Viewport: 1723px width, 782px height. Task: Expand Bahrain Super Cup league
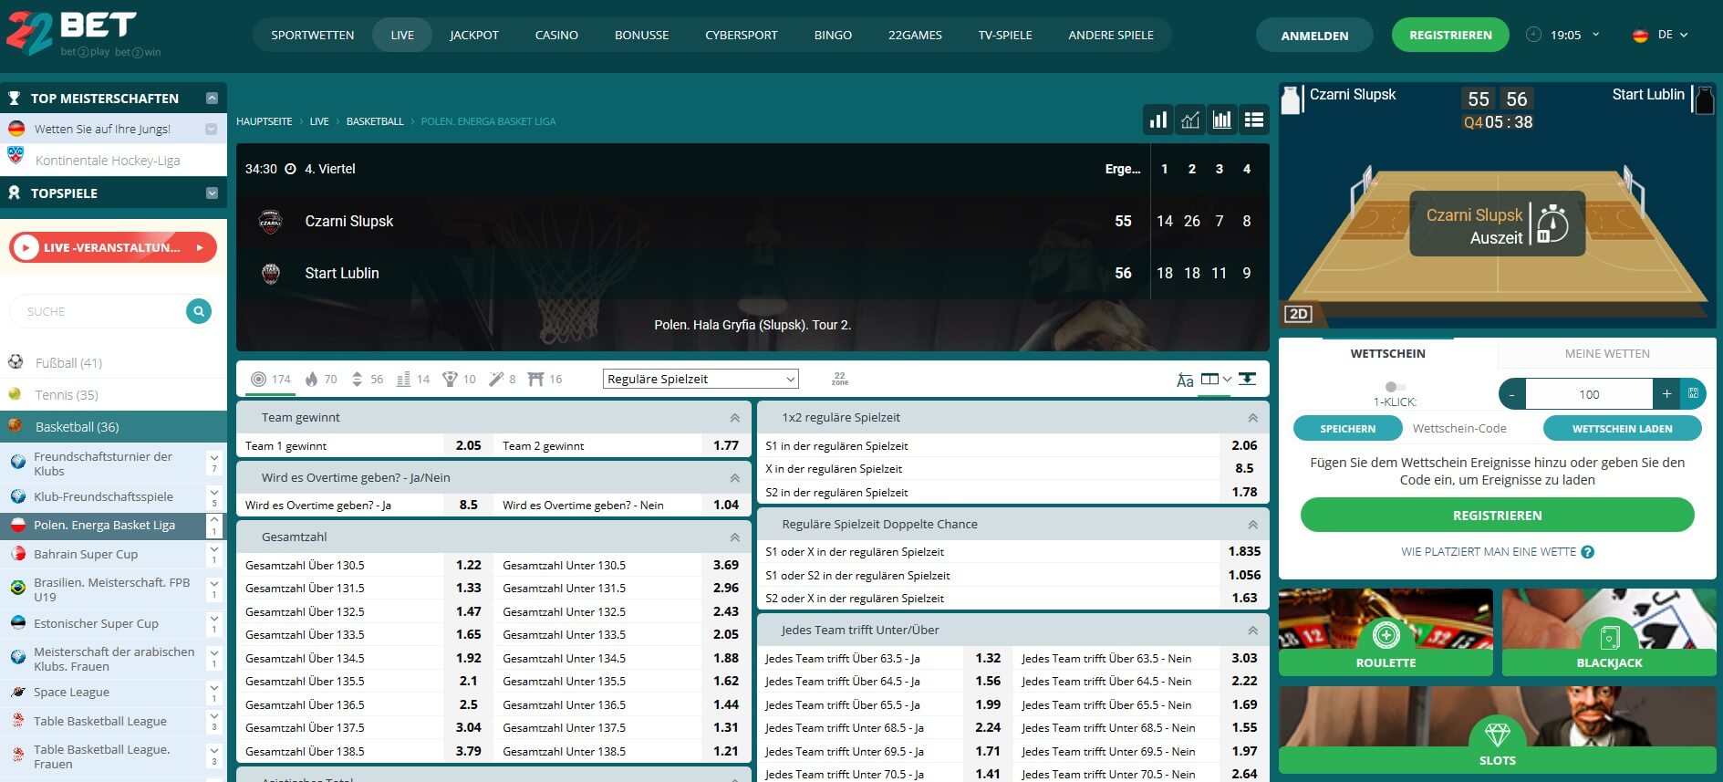pos(214,554)
